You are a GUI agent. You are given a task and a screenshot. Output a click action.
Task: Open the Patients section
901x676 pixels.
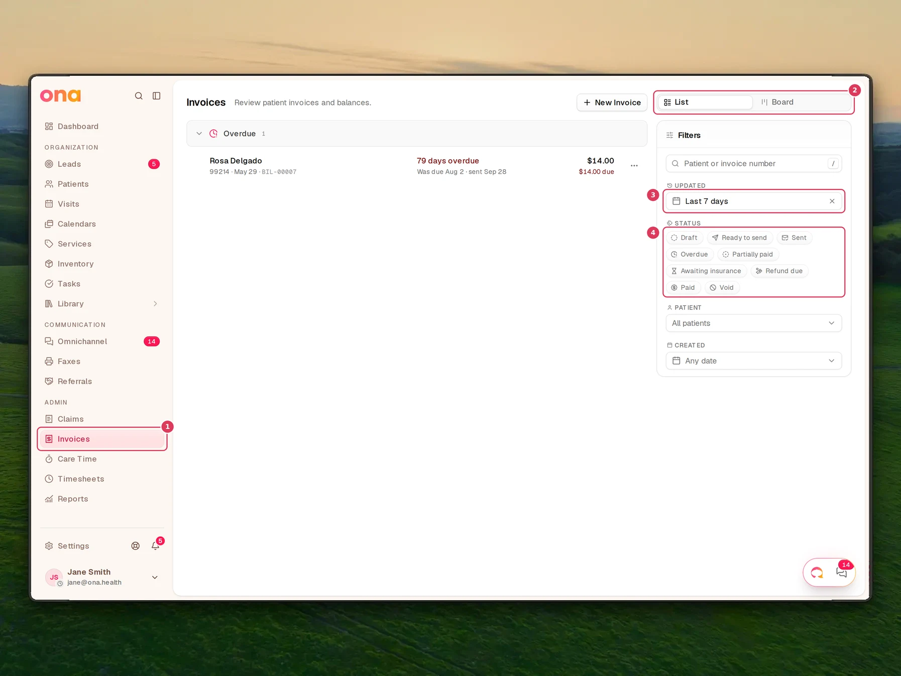pyautogui.click(x=102, y=184)
